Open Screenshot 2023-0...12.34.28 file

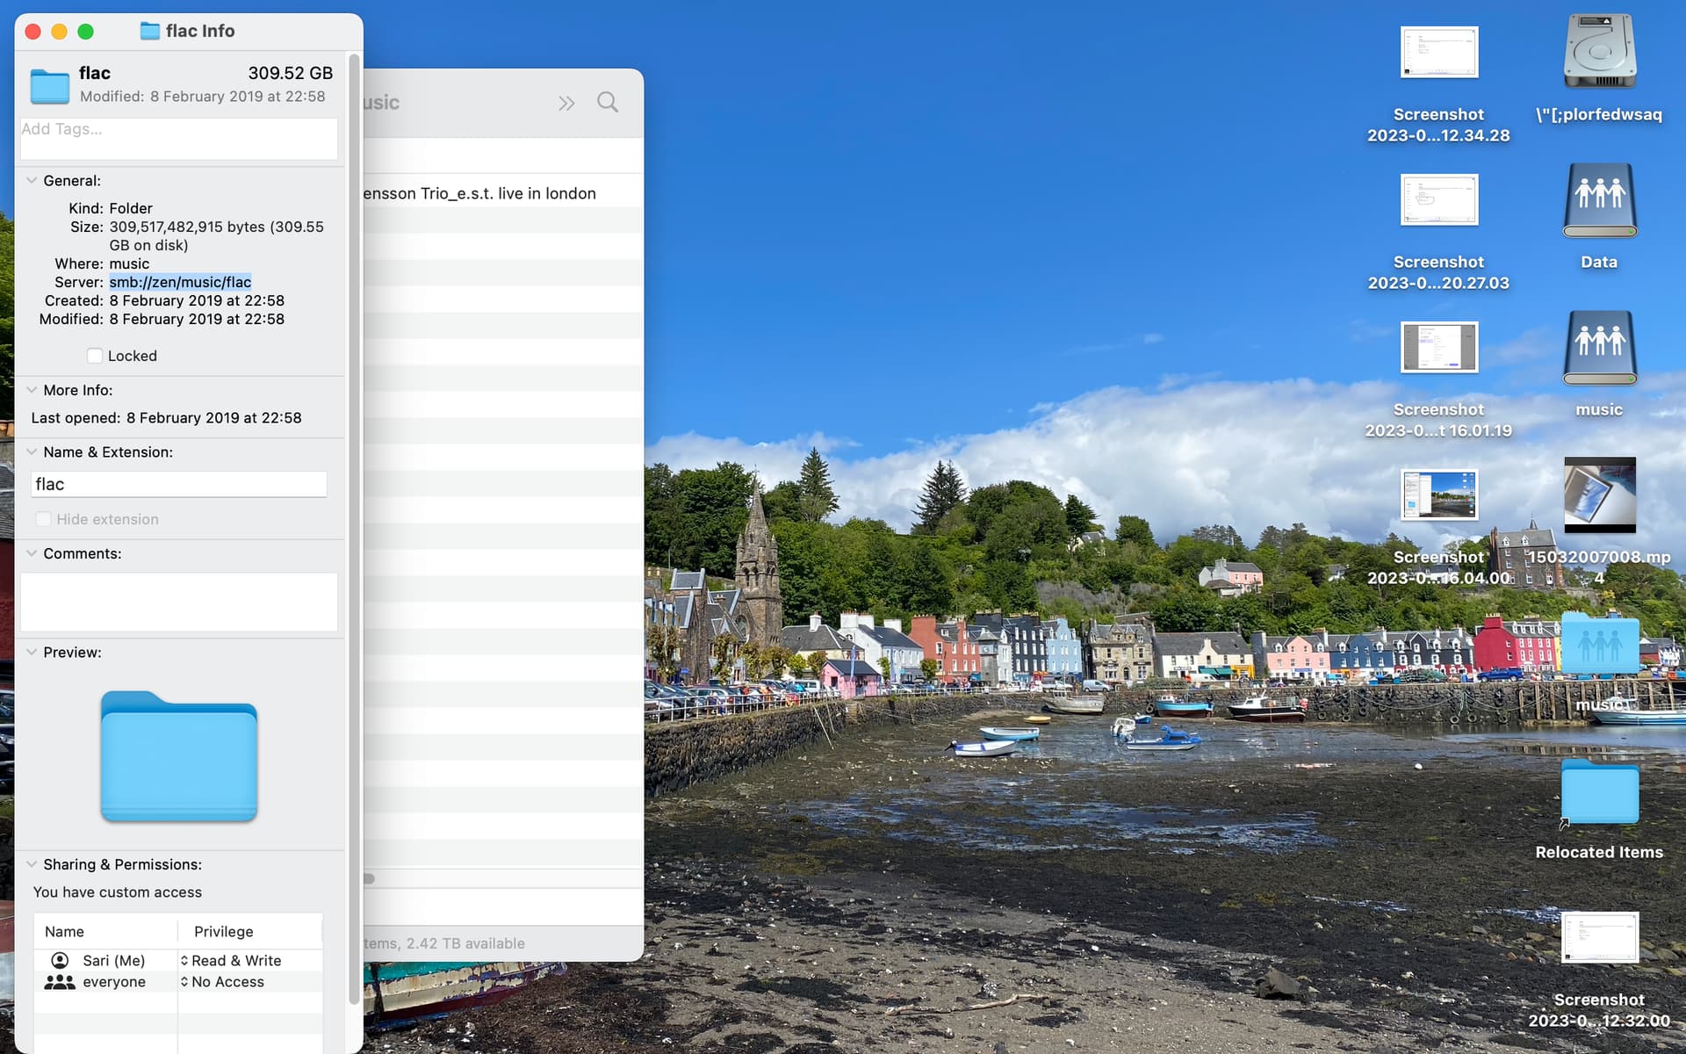[x=1438, y=54]
